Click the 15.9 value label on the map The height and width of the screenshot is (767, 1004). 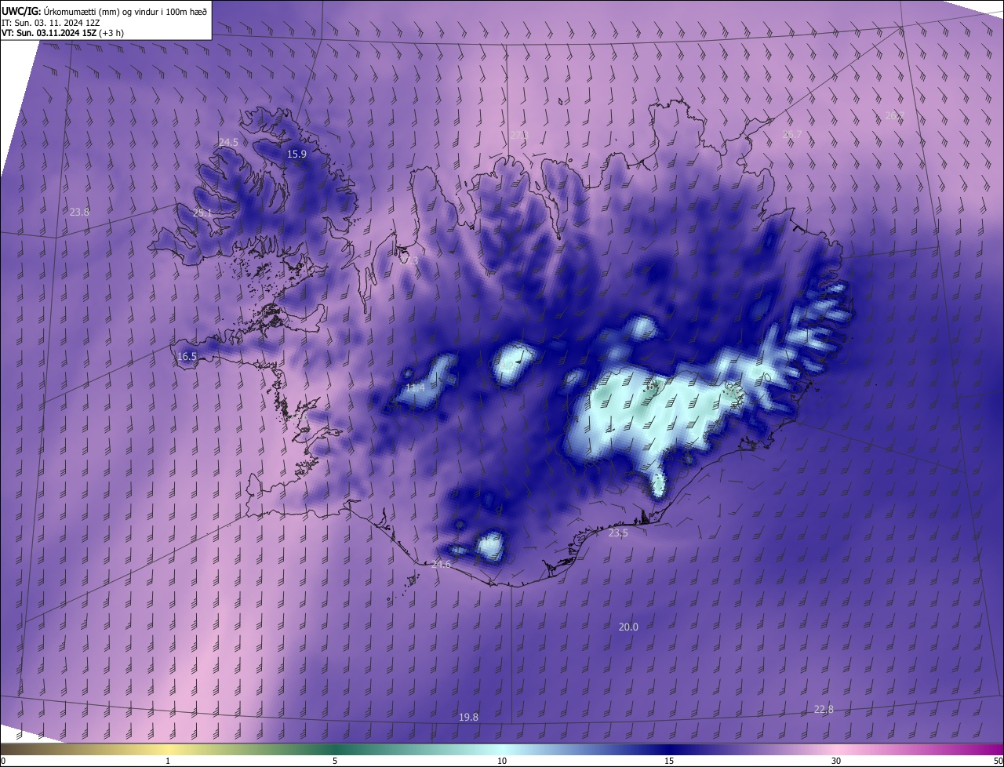point(296,154)
